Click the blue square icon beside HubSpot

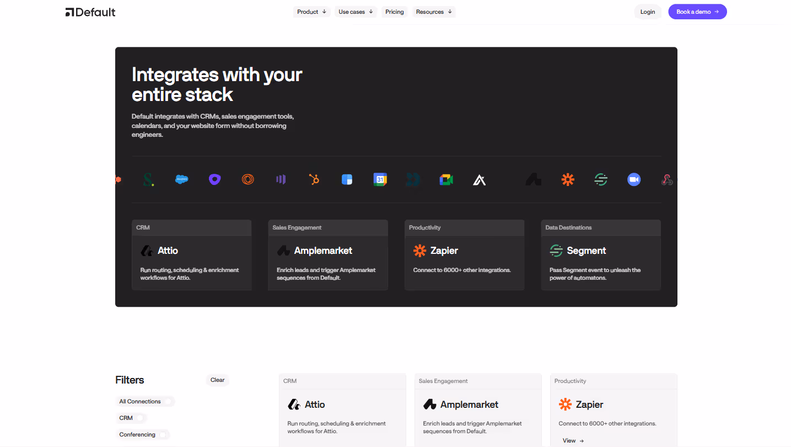coord(347,179)
